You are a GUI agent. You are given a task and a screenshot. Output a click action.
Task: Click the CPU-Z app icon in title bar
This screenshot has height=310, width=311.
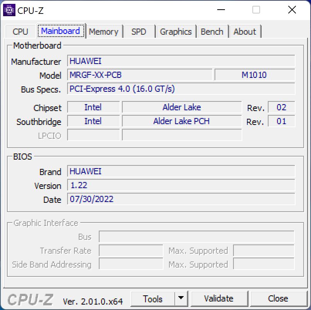coord(9,10)
